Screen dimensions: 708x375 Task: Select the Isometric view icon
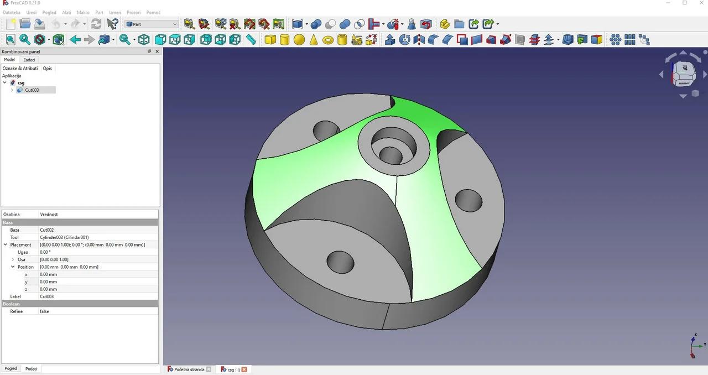click(143, 39)
